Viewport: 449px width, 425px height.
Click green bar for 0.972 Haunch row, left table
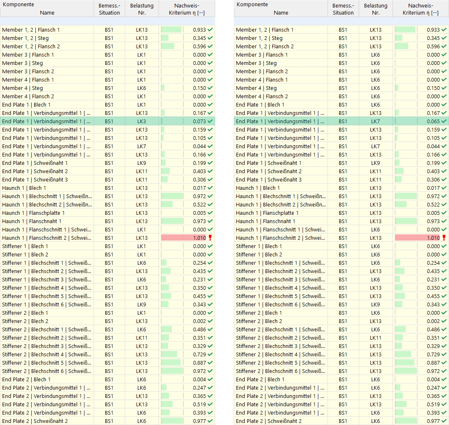(x=172, y=196)
